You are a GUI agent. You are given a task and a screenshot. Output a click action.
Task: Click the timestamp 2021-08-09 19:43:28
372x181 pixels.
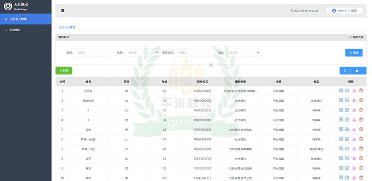pyautogui.click(x=306, y=11)
